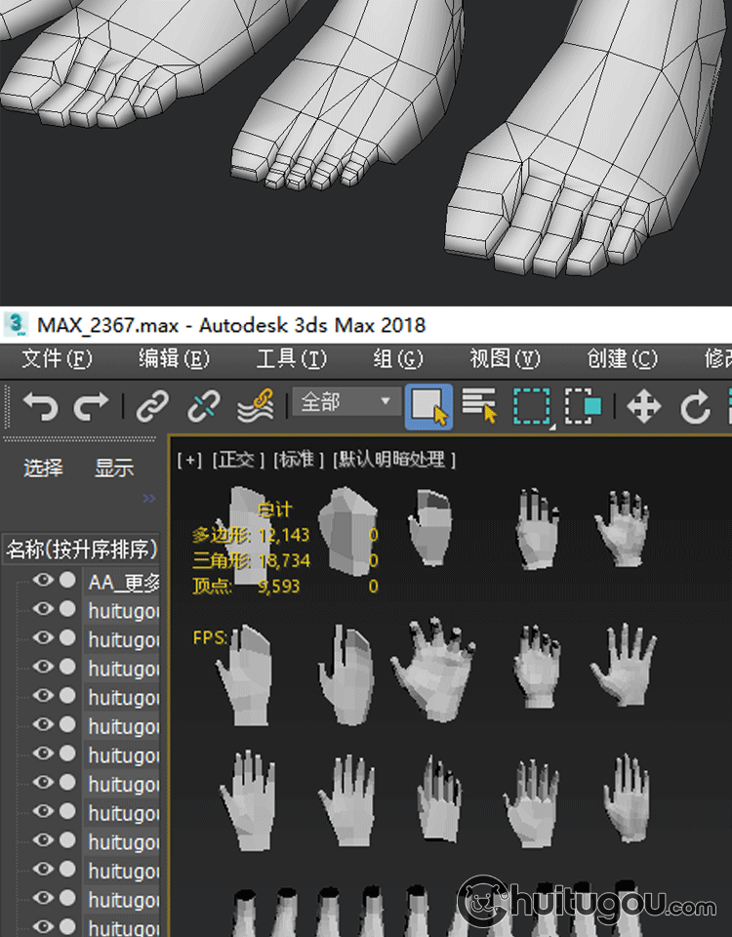Open the 全部 selection filter dropdown
The height and width of the screenshot is (937, 732).
coord(346,402)
